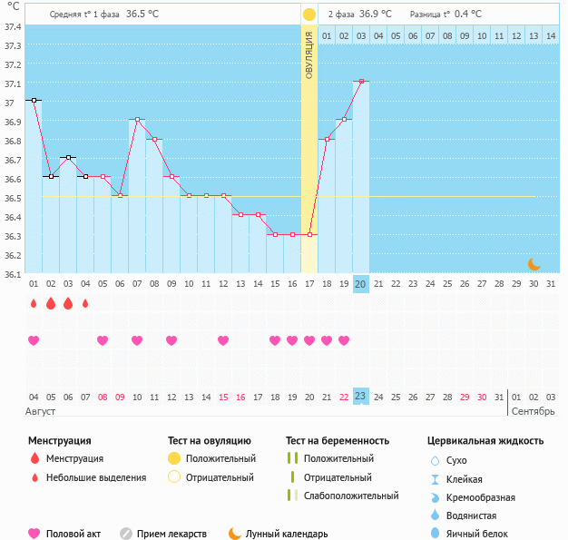Click the vertical ОВУЛЯЦИЯ column label

coord(309,54)
